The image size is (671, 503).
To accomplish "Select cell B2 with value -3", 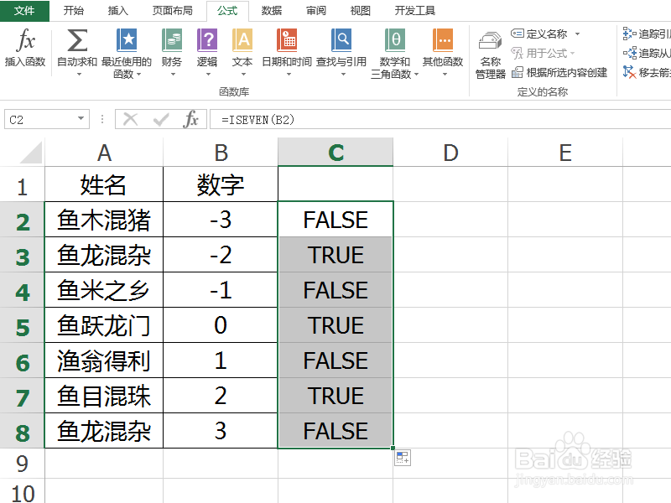I will click(x=221, y=220).
